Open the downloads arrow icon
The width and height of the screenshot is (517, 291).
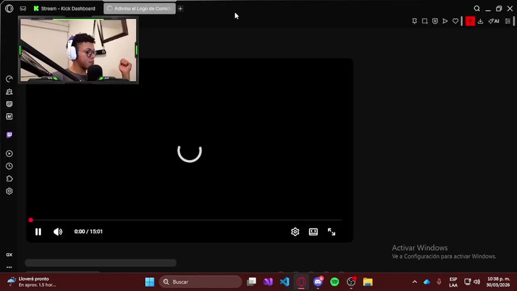(x=480, y=21)
